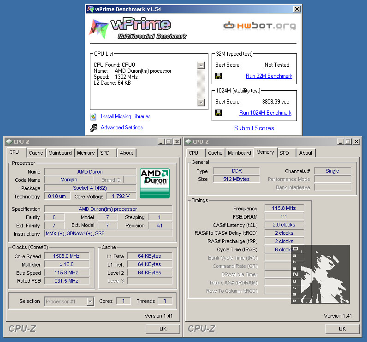Click the Package field Socket A (462)
Screen dimensions: 367x342
pos(90,188)
